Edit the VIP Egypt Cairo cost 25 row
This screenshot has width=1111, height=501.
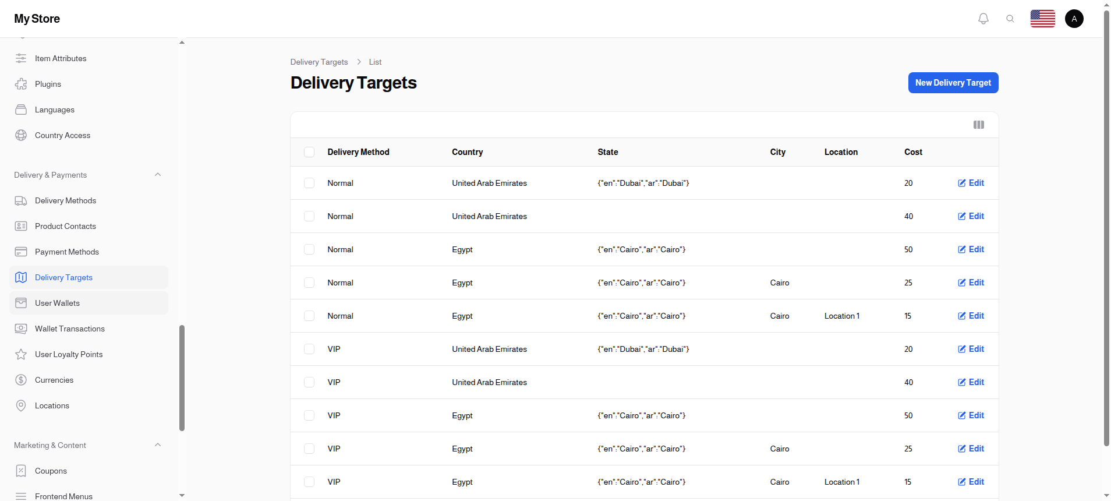(x=971, y=449)
